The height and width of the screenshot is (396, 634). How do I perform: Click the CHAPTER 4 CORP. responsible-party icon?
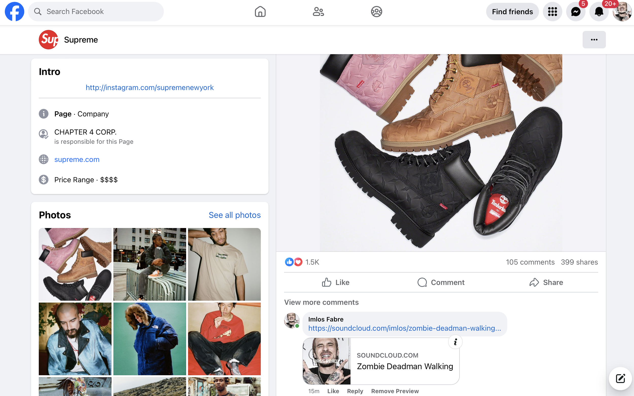(44, 134)
